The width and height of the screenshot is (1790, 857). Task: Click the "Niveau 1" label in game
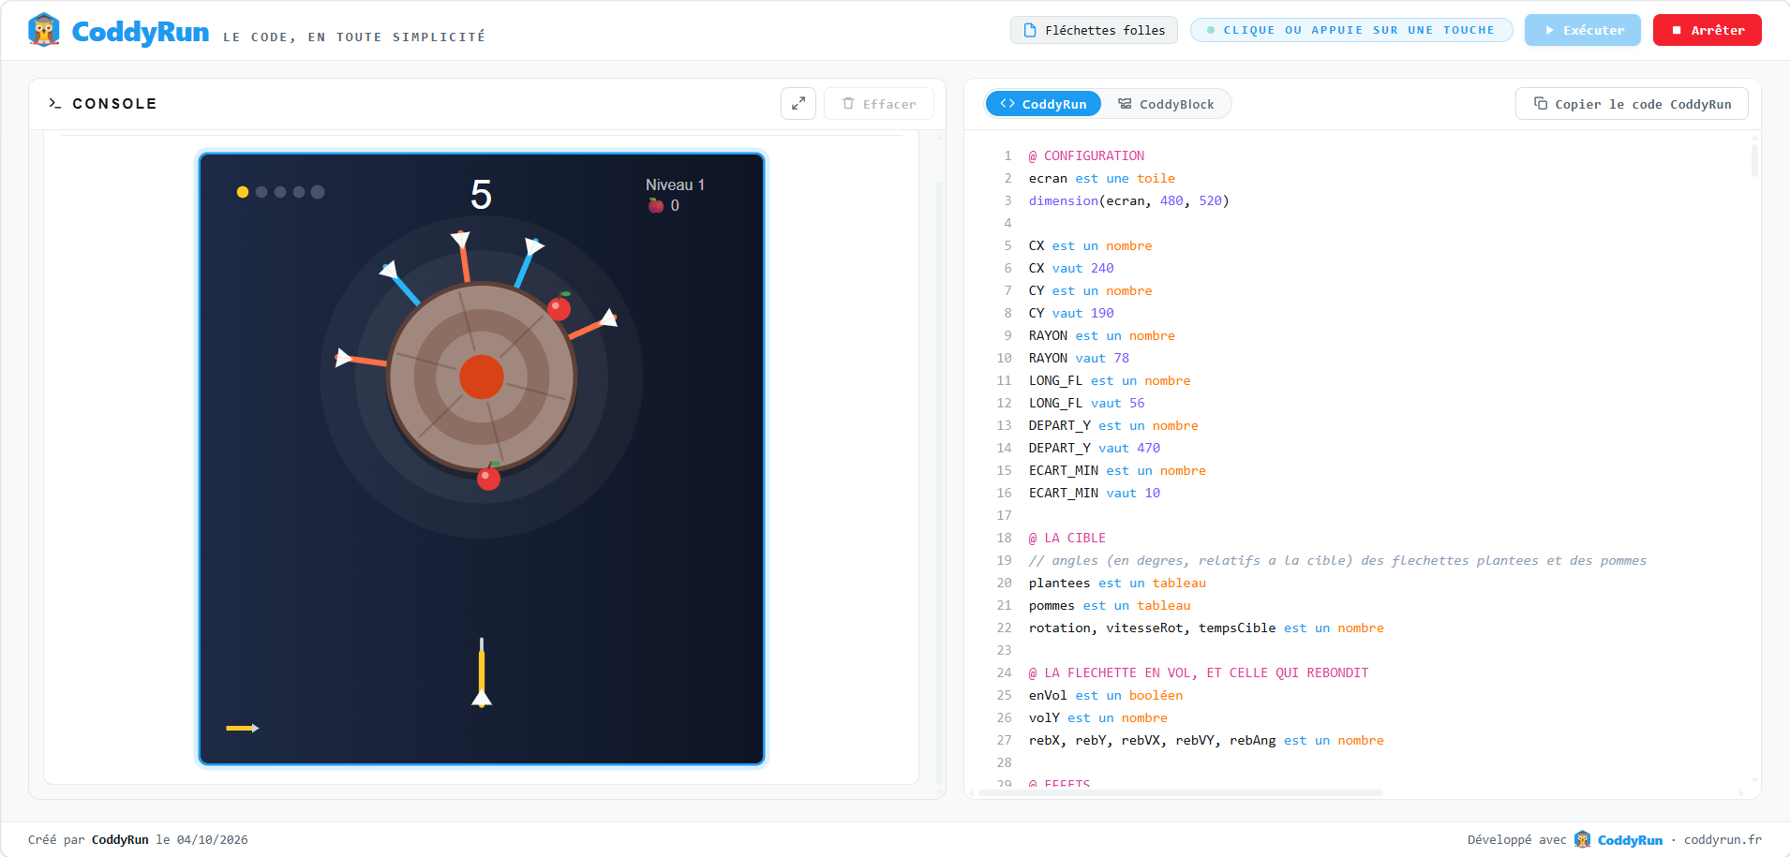[x=675, y=185]
